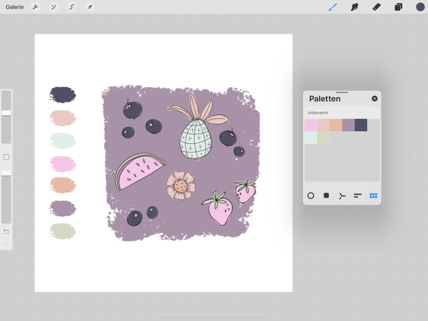Pick the sage green palette swatch
The width and height of the screenshot is (428, 321).
(323, 137)
